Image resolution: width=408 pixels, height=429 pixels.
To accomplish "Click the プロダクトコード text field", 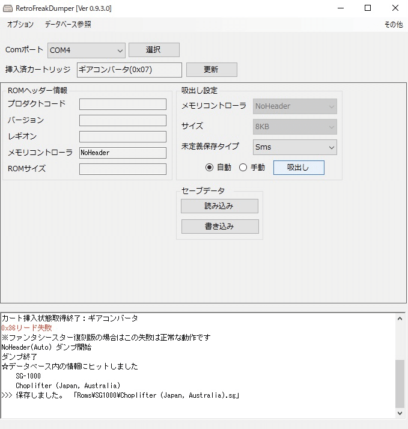I will [123, 104].
